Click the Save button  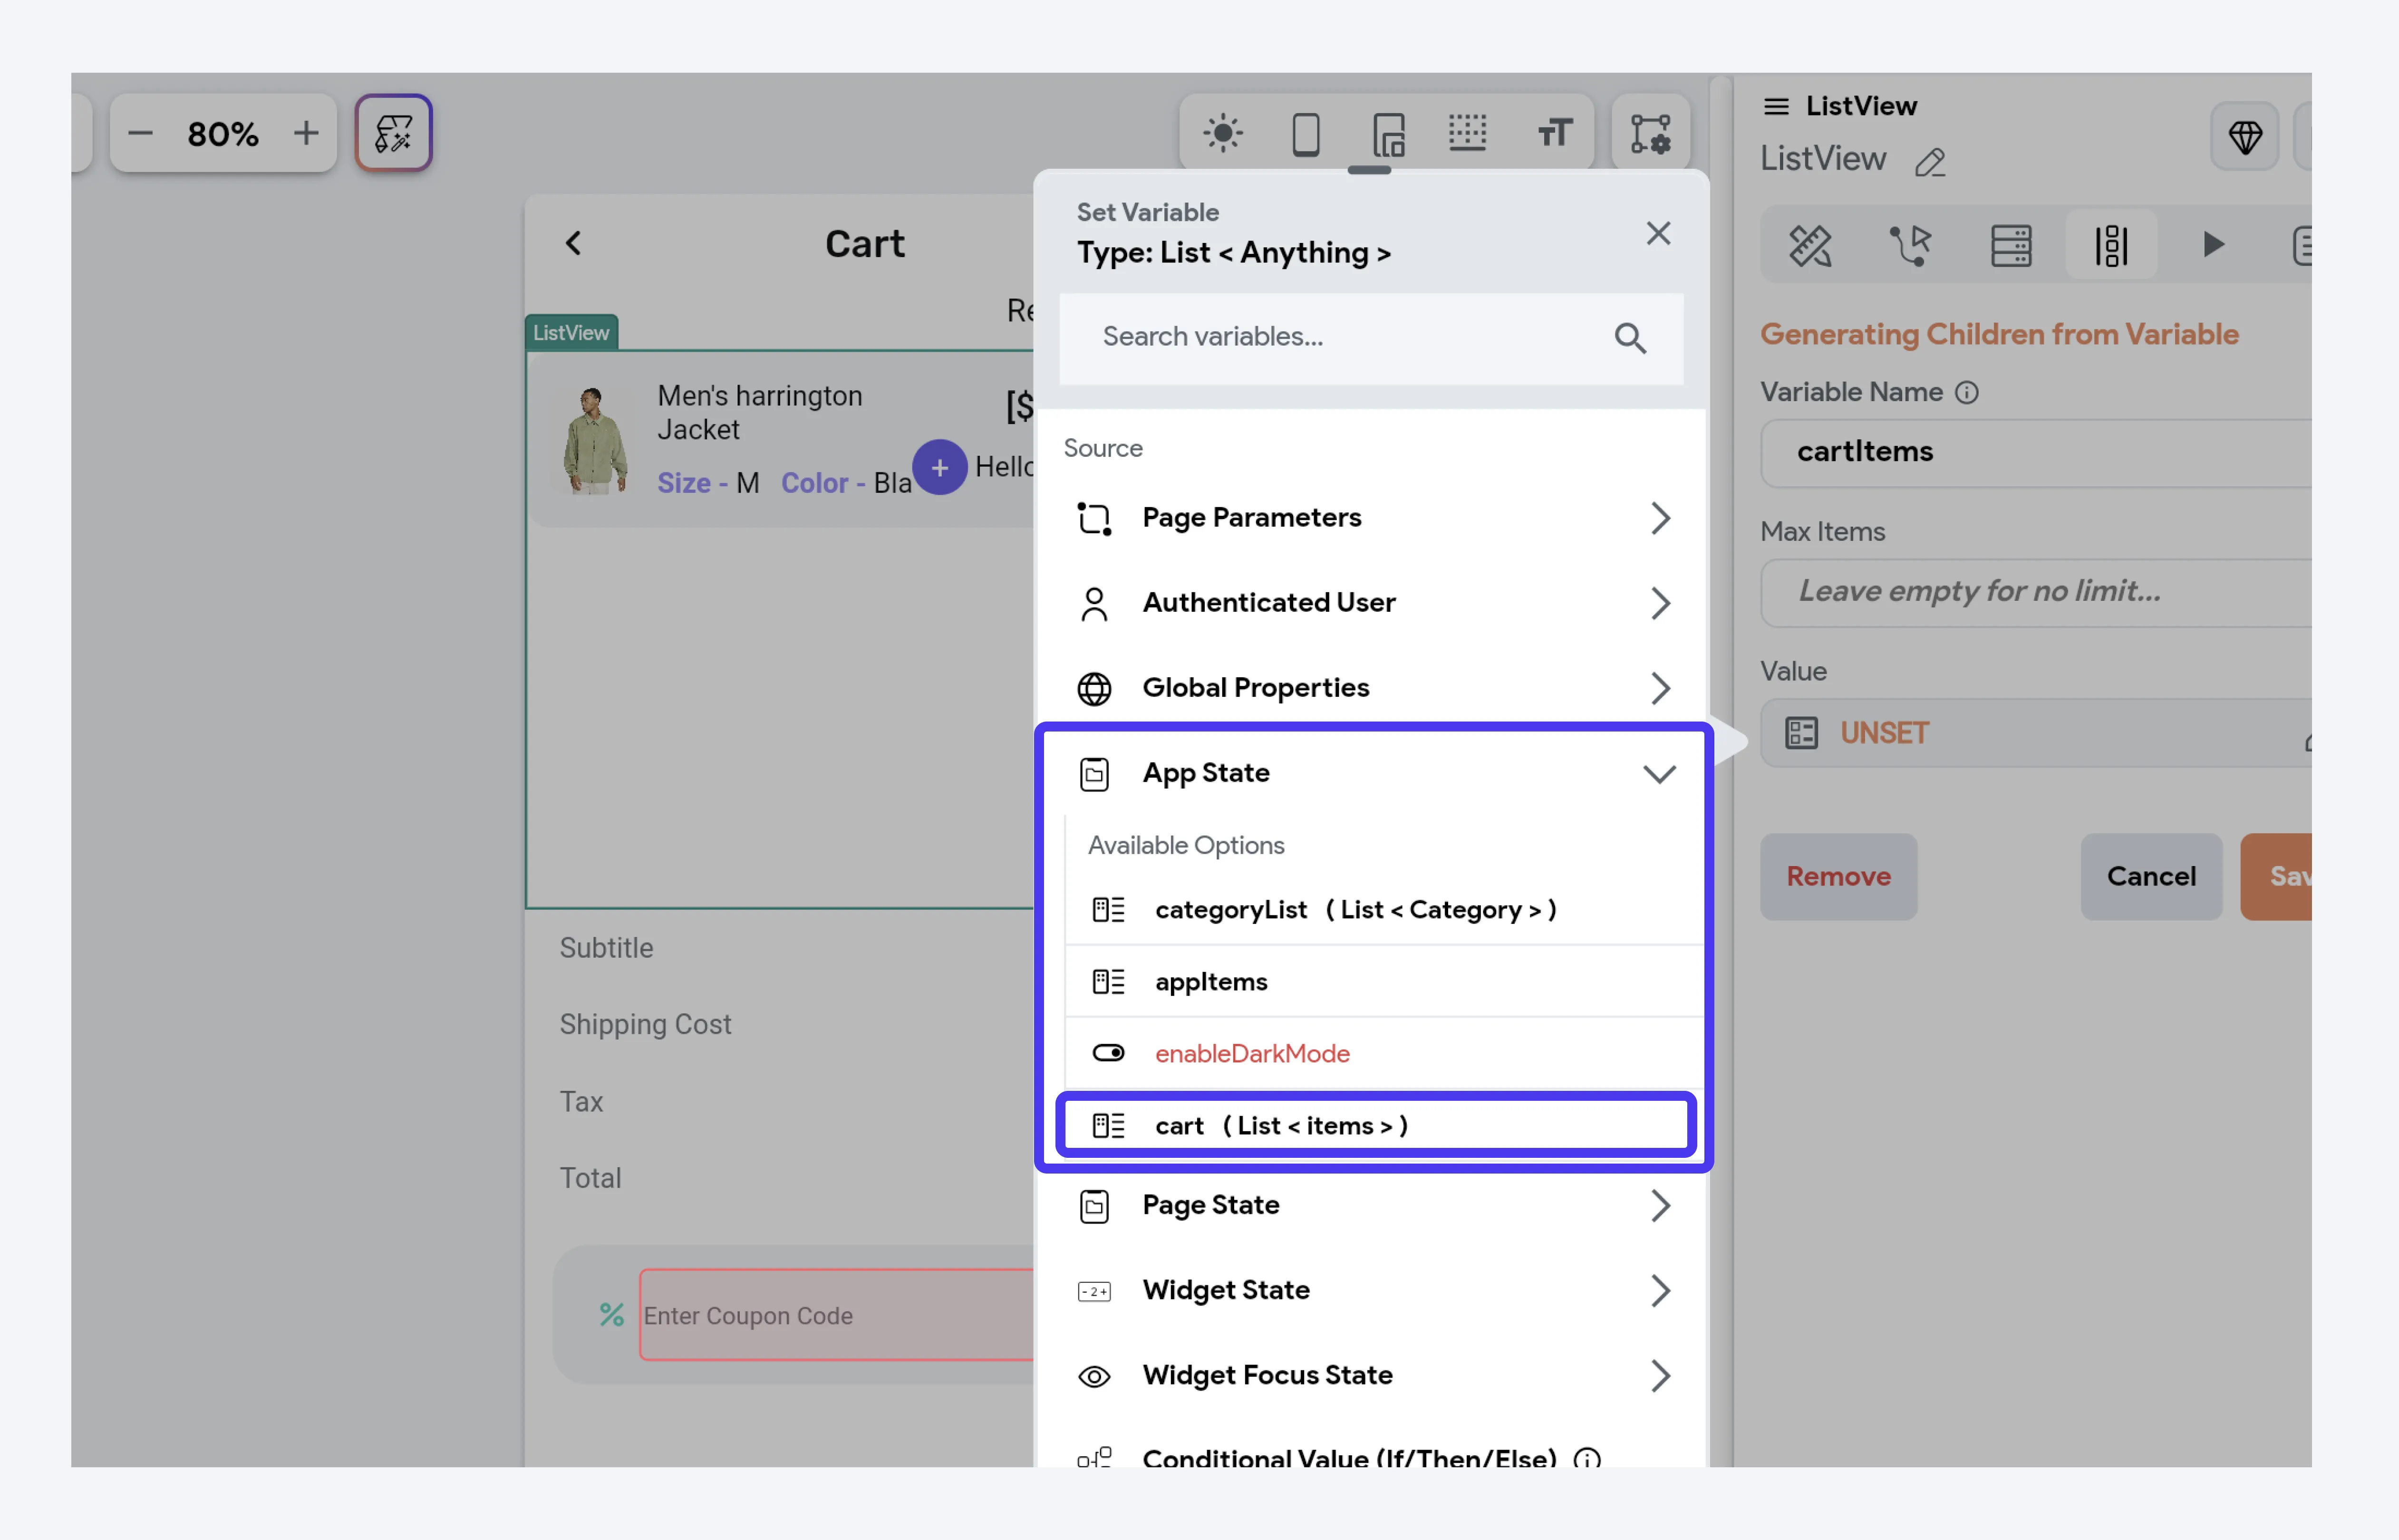[x=2277, y=876]
